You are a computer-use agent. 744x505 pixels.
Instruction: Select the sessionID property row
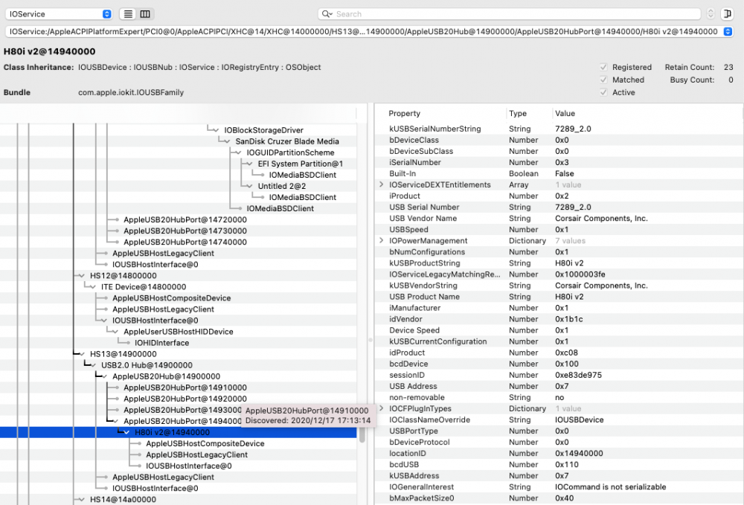point(559,375)
